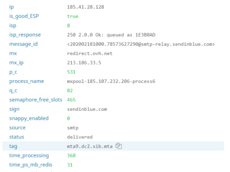230x172 pixels.
Task: Click the q_c field name
Action: [13, 91]
